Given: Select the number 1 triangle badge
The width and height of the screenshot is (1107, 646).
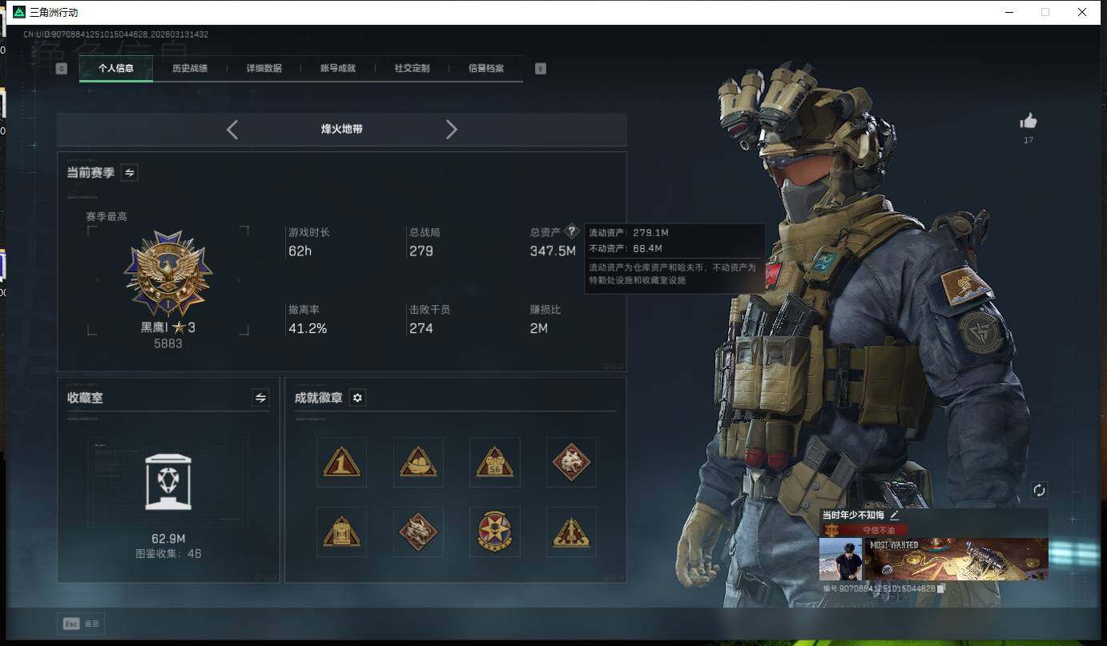Looking at the screenshot, I should click(x=341, y=462).
